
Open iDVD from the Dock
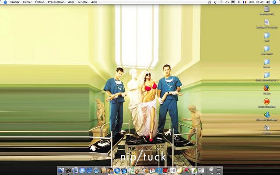point(117,170)
